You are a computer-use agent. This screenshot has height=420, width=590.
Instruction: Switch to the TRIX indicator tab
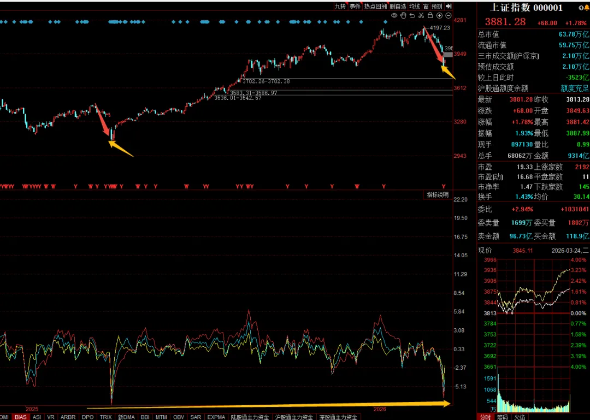(106, 417)
